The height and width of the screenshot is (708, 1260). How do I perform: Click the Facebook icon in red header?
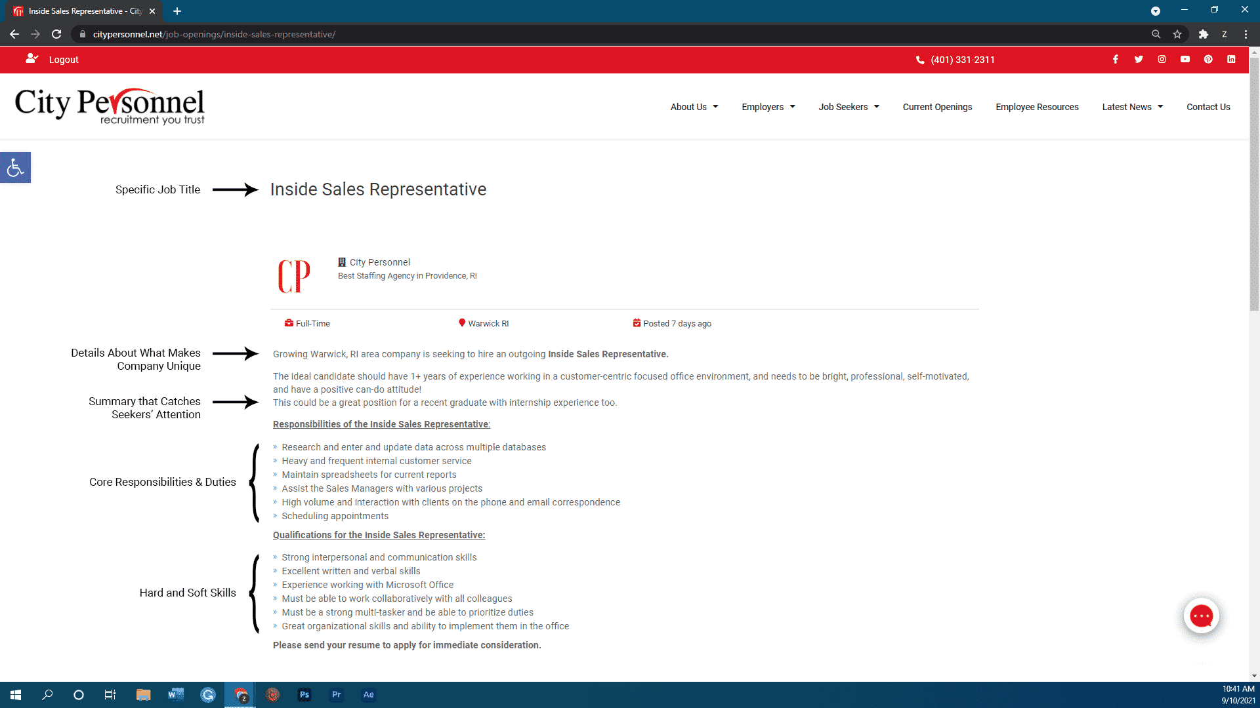point(1115,59)
